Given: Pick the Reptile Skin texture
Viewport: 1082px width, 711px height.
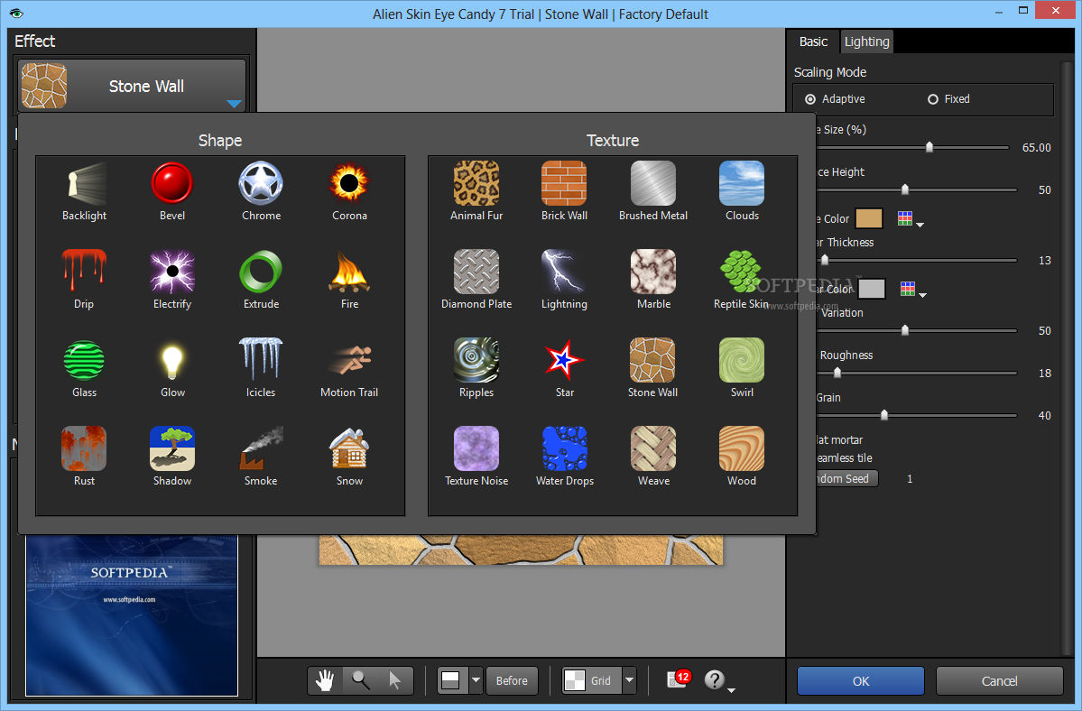Looking at the screenshot, I should click(x=741, y=280).
